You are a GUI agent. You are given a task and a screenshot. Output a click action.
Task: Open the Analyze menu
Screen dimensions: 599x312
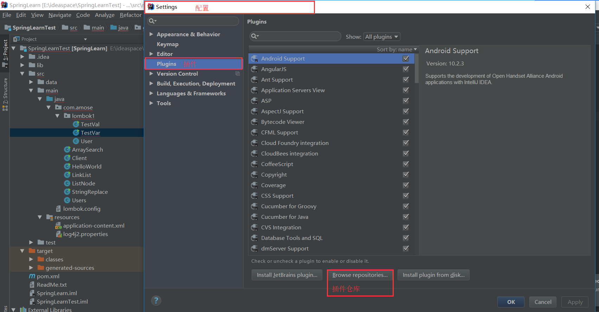pos(105,15)
